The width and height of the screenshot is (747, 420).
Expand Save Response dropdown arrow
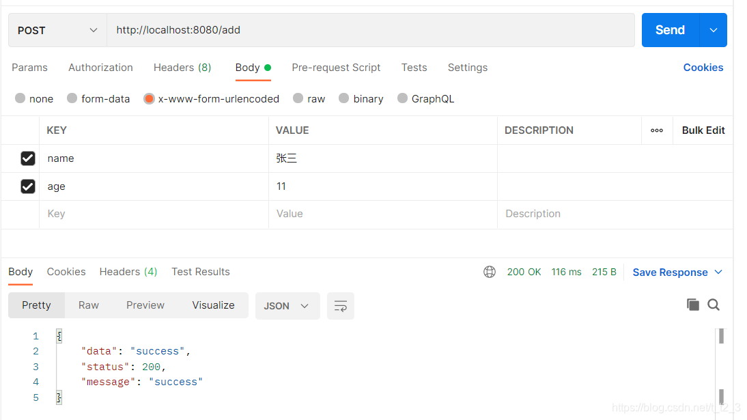pyautogui.click(x=718, y=272)
